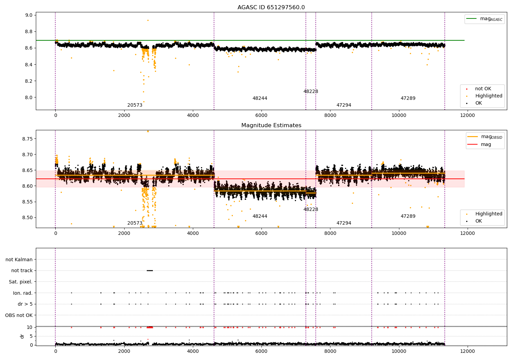512x359 pixels.
Task: Click the observation label 47294 in the top plot
Action: (x=344, y=105)
